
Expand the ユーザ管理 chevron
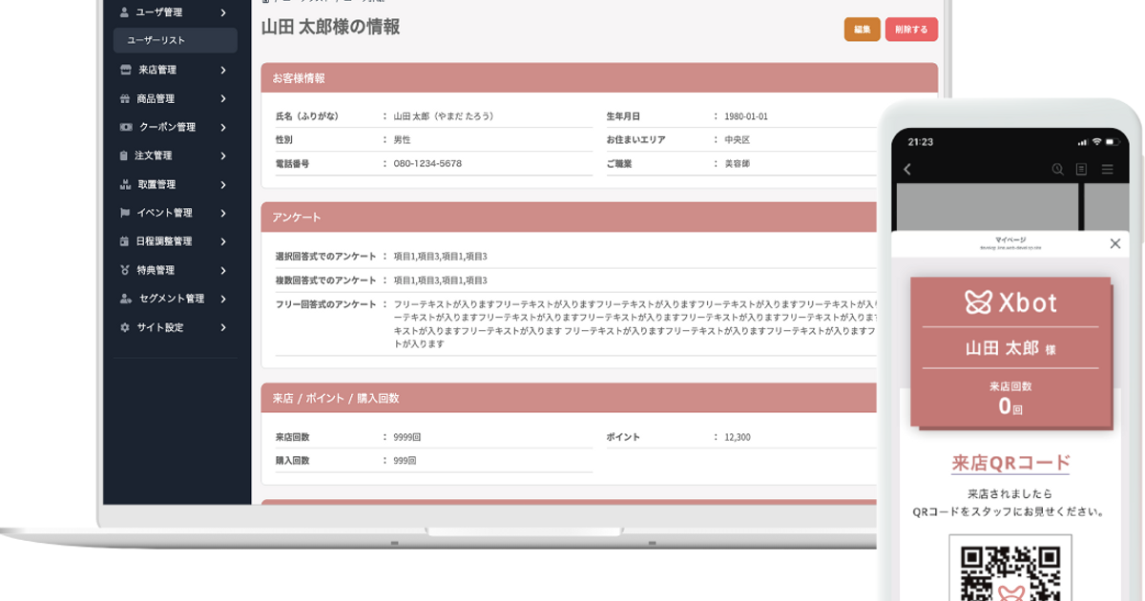(222, 12)
